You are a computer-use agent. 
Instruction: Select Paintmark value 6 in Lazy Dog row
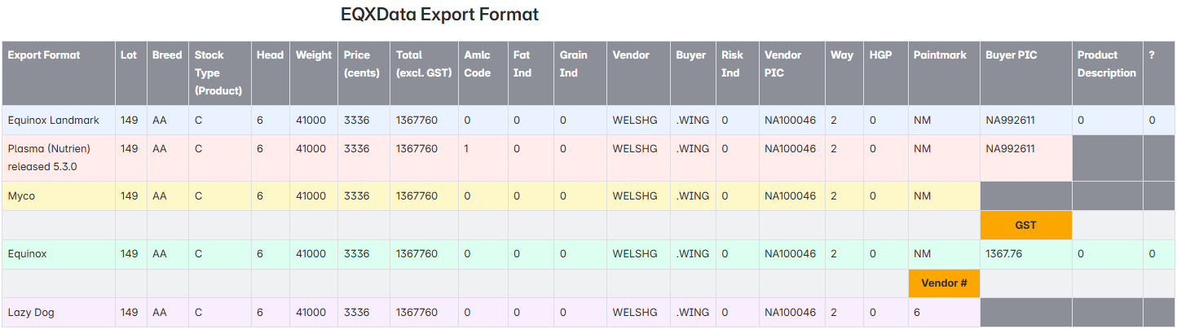pyautogui.click(x=917, y=313)
